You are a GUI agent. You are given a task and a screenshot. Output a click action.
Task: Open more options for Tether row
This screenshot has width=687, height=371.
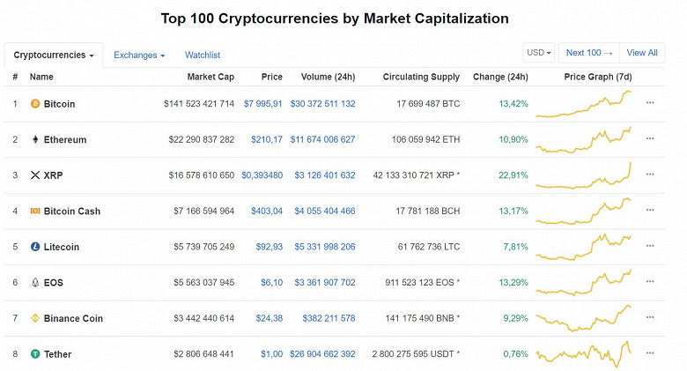point(650,353)
